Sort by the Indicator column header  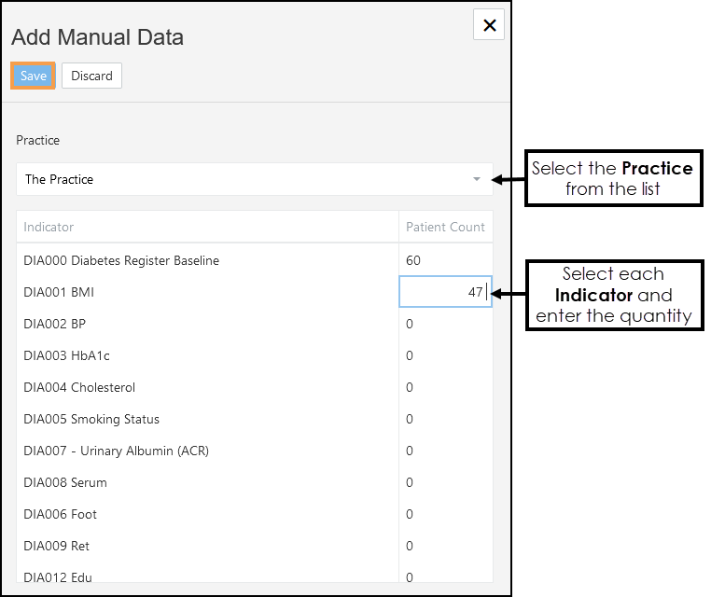[49, 227]
